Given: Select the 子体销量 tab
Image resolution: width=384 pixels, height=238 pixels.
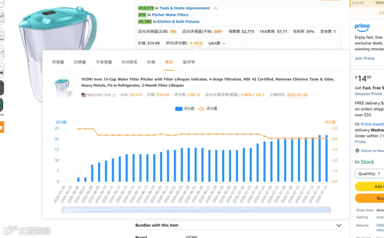Looking at the screenshot, I should tap(104, 62).
